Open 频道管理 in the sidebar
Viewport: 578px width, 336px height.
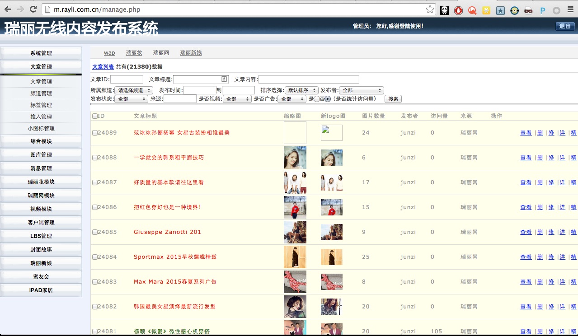pyautogui.click(x=41, y=93)
